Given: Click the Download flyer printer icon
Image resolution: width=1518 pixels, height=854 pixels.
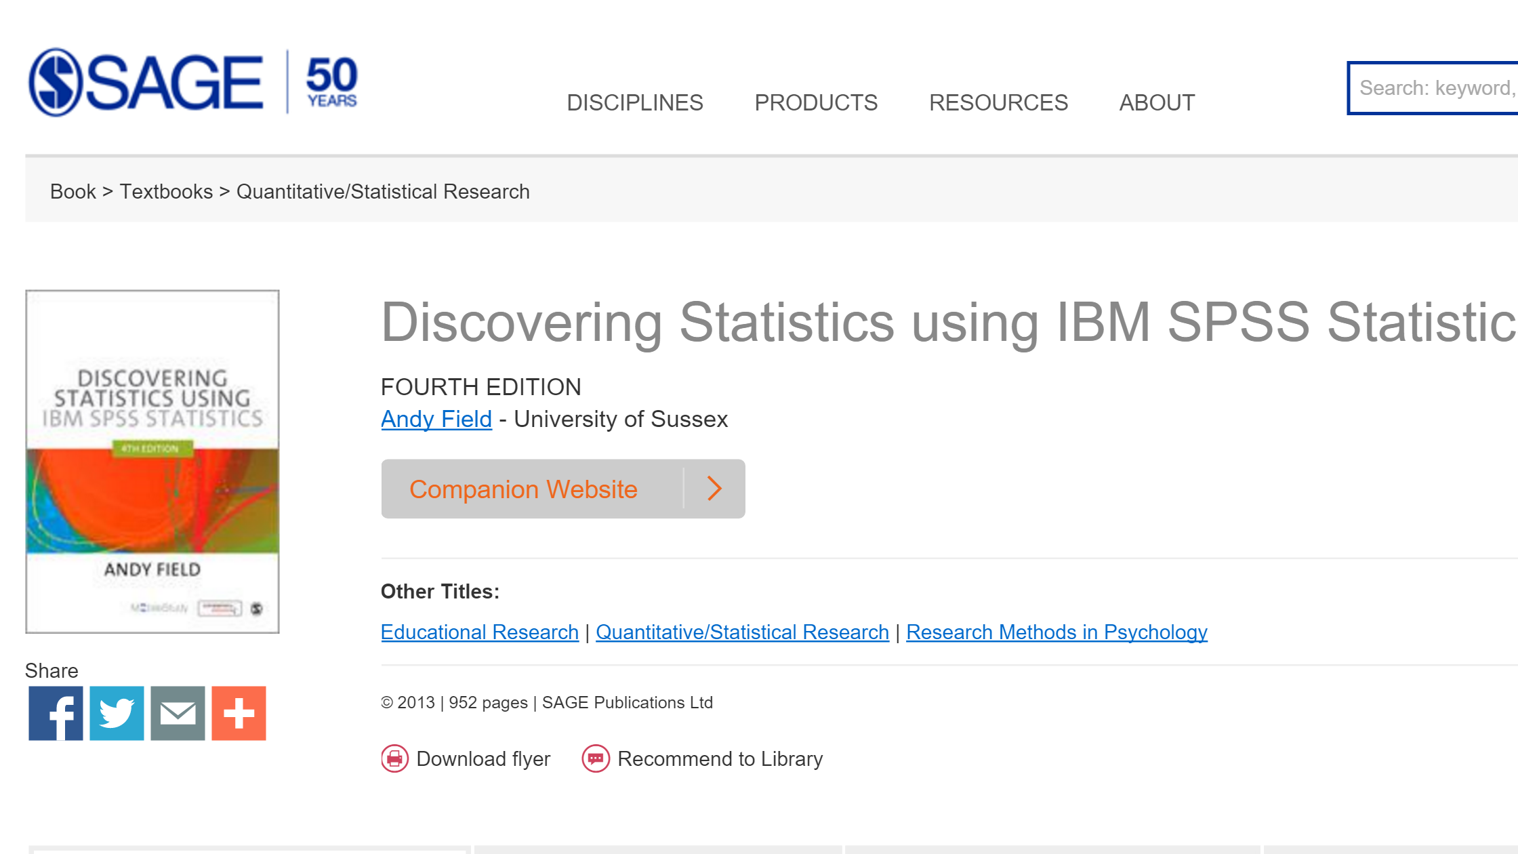Looking at the screenshot, I should click(x=394, y=758).
